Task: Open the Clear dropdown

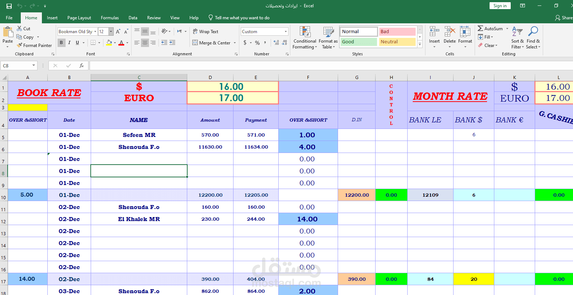Action: pos(487,45)
